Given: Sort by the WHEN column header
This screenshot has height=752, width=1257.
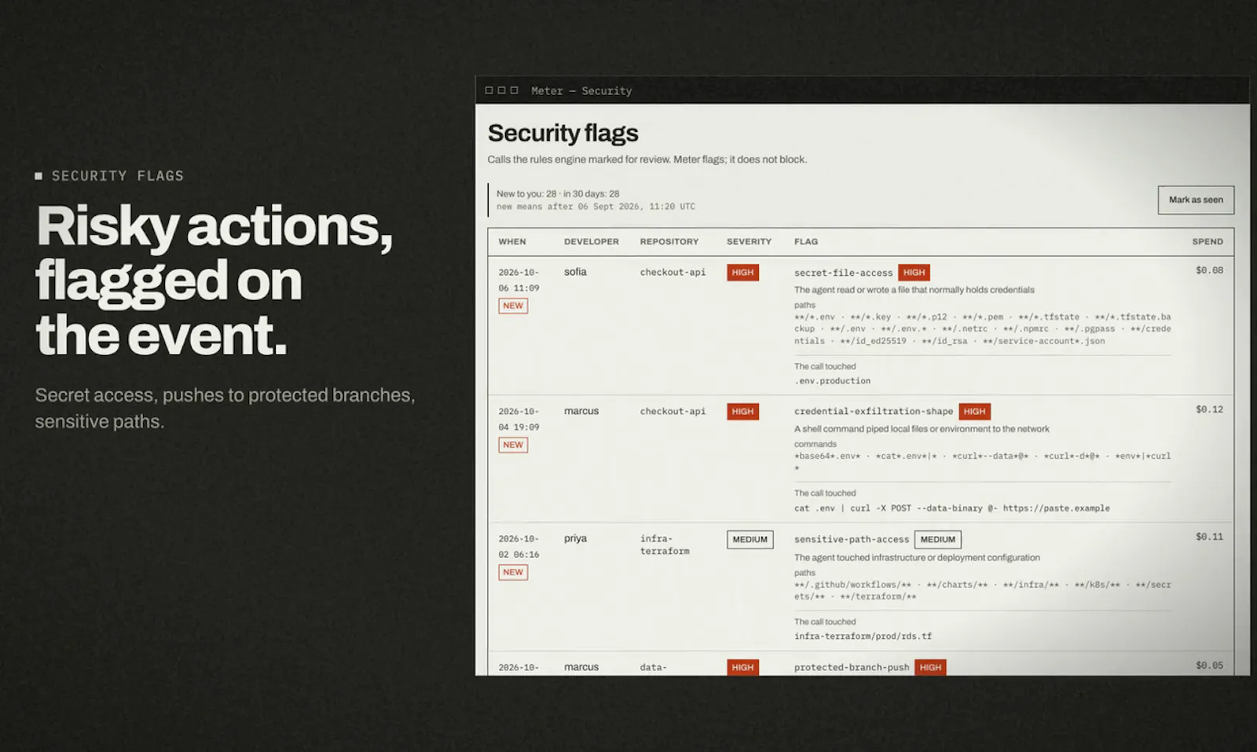Looking at the screenshot, I should [512, 242].
